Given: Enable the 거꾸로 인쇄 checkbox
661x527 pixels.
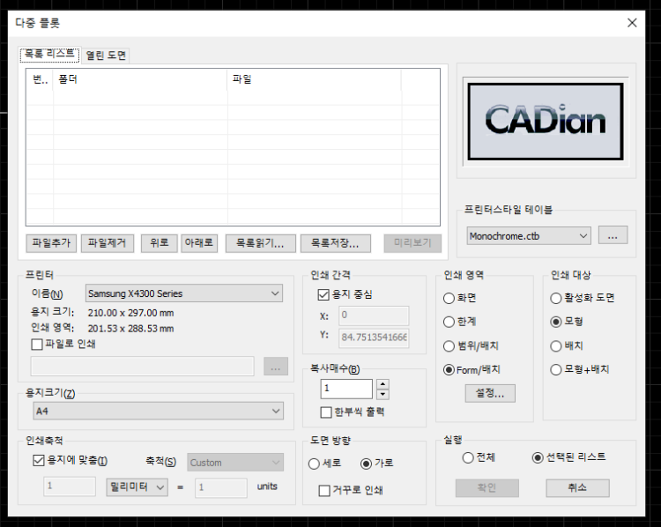Looking at the screenshot, I should click(324, 491).
